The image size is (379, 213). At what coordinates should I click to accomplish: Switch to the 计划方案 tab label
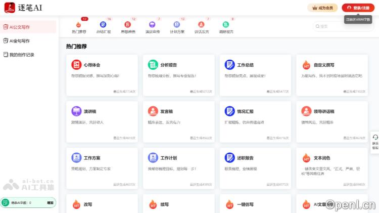[177, 32]
